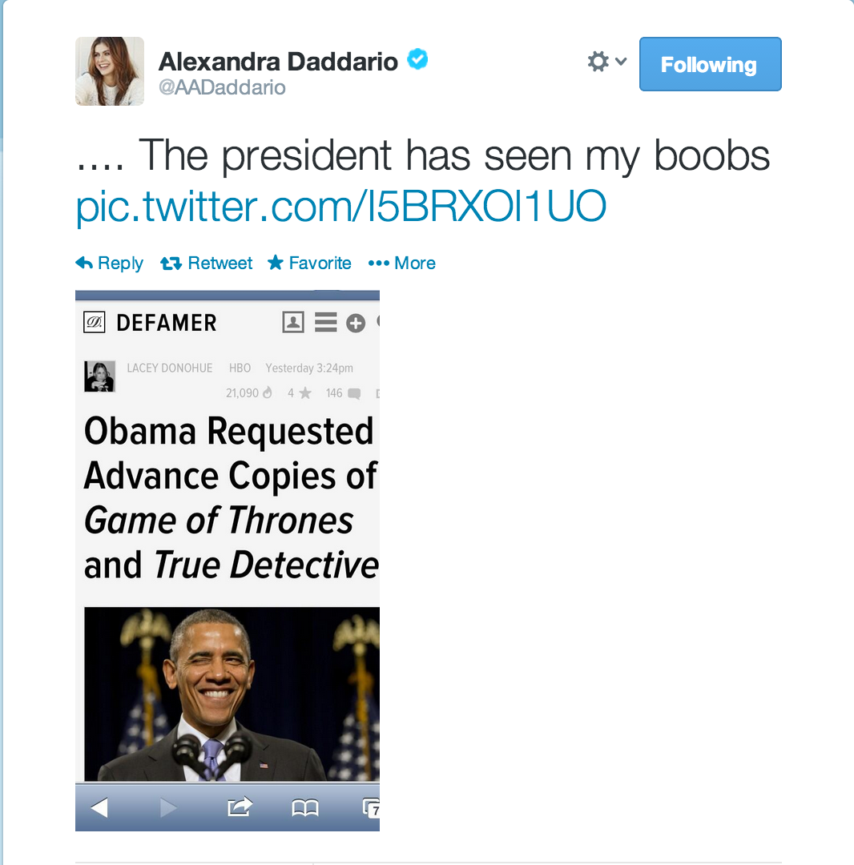Open the pic.twitter.com/I5BRXOl1UO link
The height and width of the screenshot is (865, 854).
[341, 207]
